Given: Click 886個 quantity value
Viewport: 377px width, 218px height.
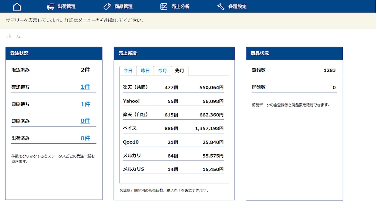Looking at the screenshot, I should click(171, 128).
